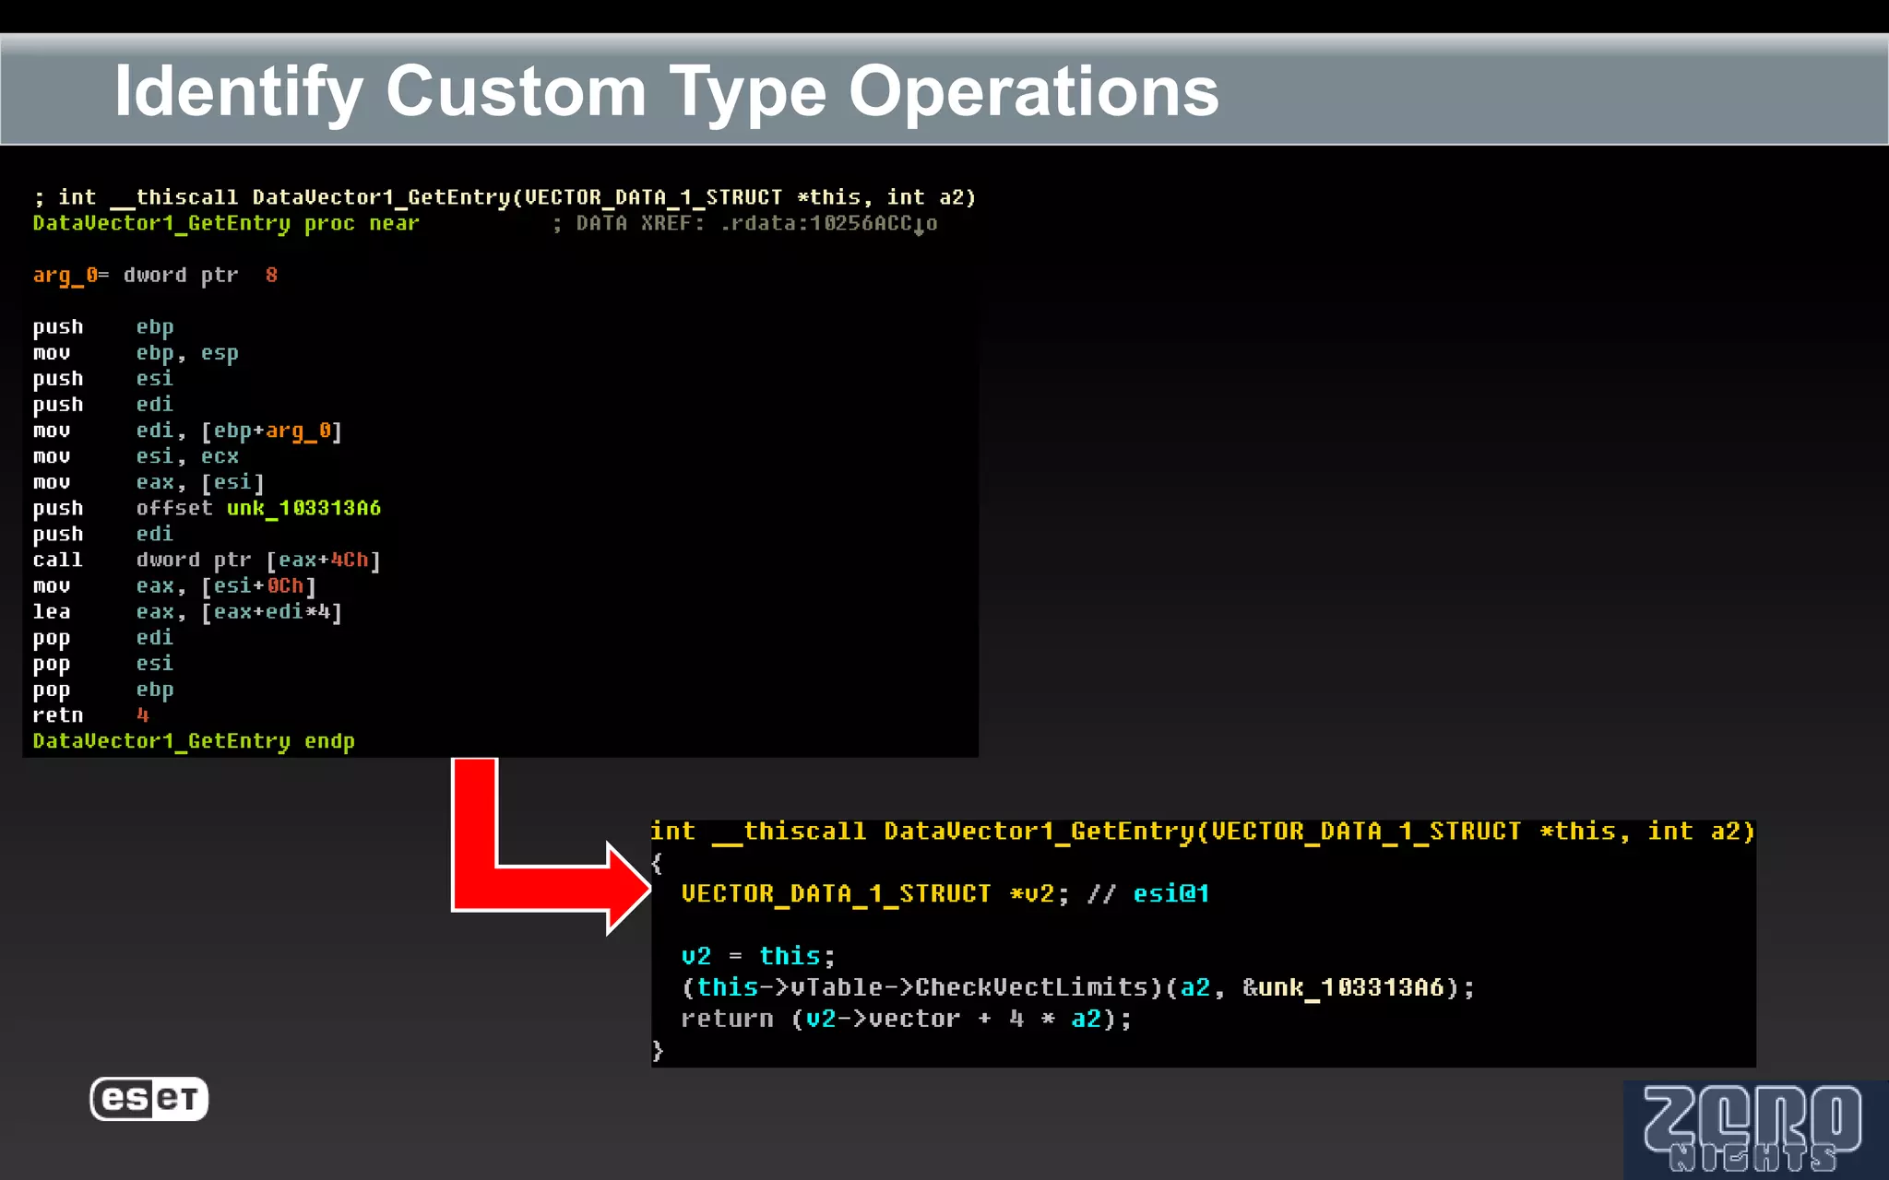Click the 'lea eax, [eax+edi*4]' instruction
Screen dimensions: 1889x1180
[187, 611]
